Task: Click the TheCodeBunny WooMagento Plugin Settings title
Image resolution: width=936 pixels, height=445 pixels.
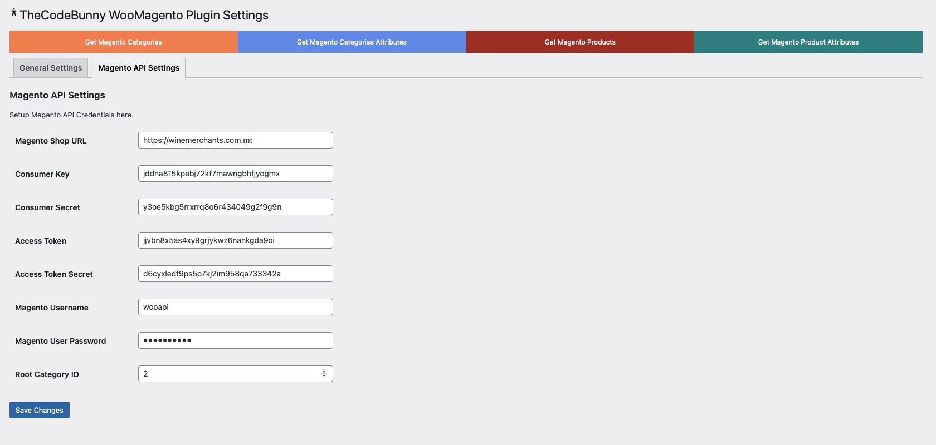Action: tap(144, 15)
